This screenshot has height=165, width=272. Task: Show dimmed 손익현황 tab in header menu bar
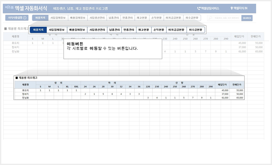point(156,18)
